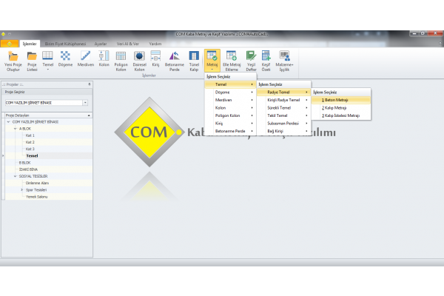Viewport: 444px width, 296px height.
Task: Pin the Projeler panel
Action: (90, 84)
